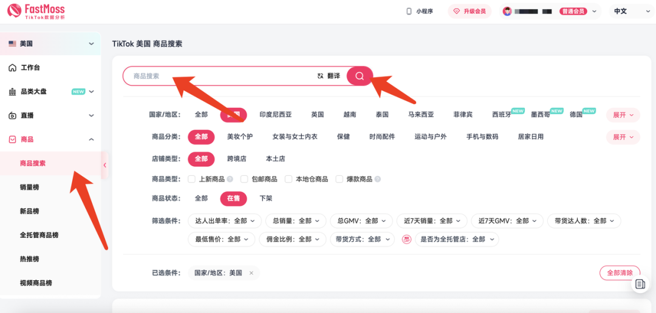
Task: Select 跨境店 store type
Action: click(237, 159)
